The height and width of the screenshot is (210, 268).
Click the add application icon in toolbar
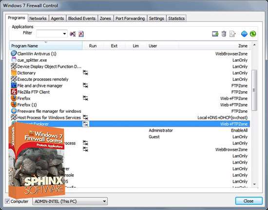point(215,34)
